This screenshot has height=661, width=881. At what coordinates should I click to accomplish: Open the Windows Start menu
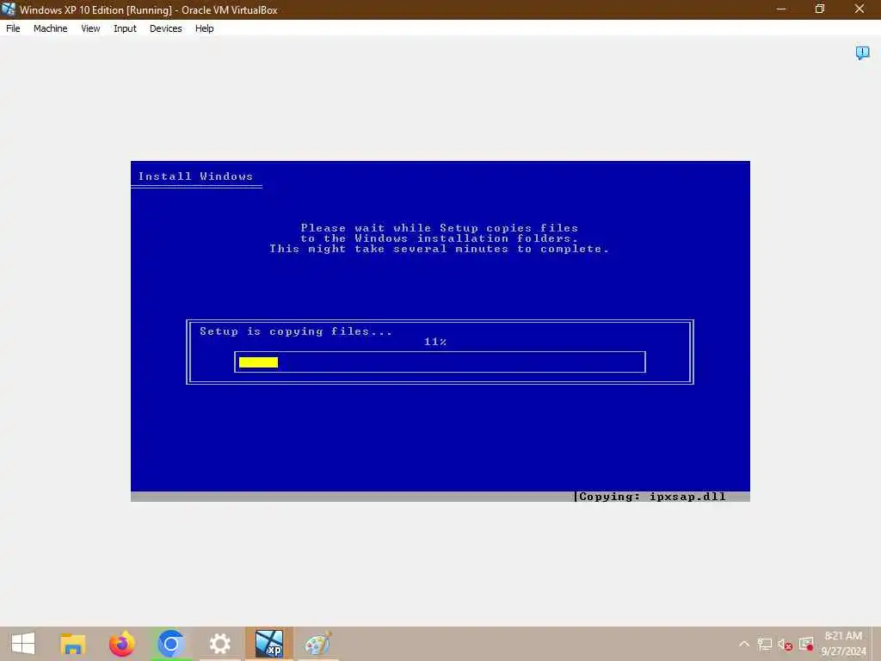pyautogui.click(x=23, y=644)
